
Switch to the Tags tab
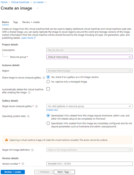(x=16, y=22)
